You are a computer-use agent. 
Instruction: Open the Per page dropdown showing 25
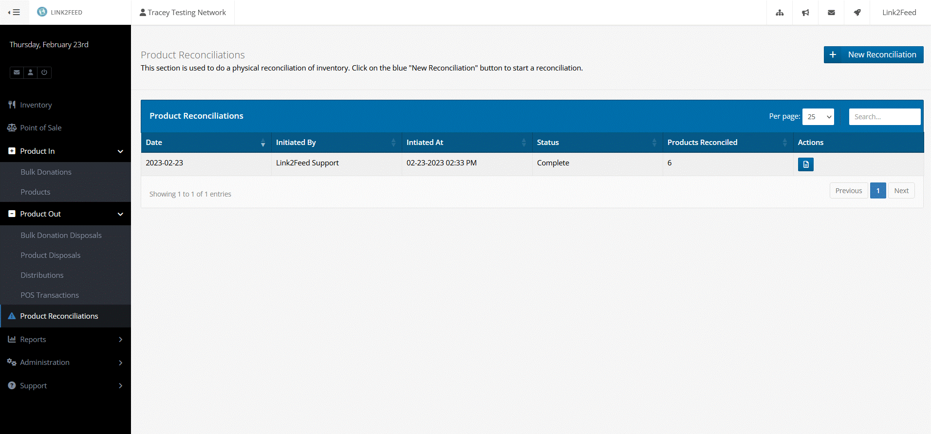[x=818, y=117]
